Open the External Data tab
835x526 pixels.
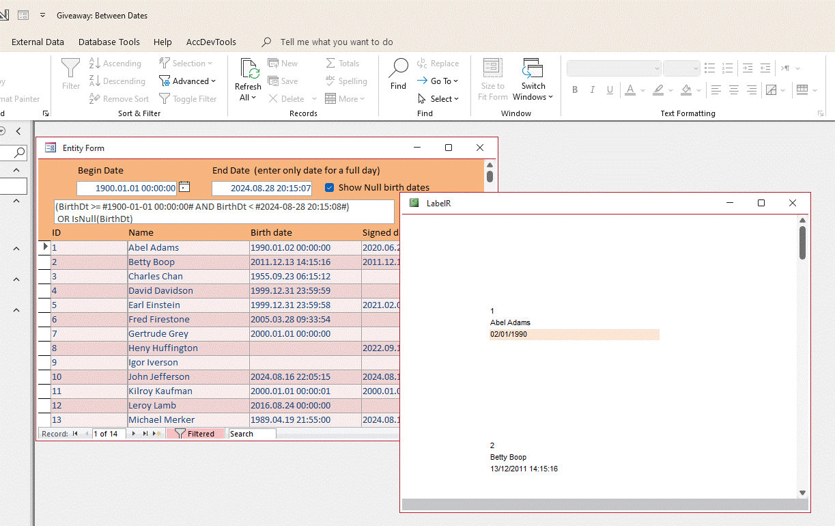tap(38, 42)
